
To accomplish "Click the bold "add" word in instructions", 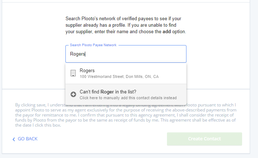I will [x=167, y=32].
